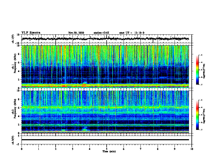This screenshot has width=216, height=167.
Task: Click the ch.1 spectrogram color bar
Action: [x=197, y=70]
